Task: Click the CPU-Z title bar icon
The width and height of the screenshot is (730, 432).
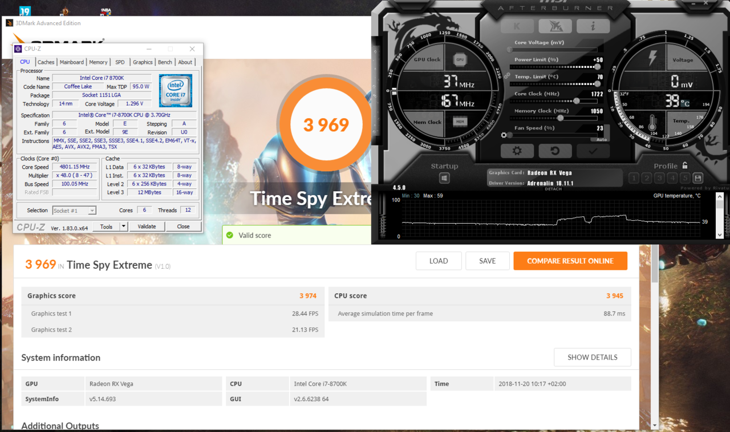Action: click(x=18, y=49)
